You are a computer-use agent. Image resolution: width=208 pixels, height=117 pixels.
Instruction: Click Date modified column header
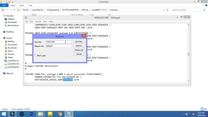point(77,15)
